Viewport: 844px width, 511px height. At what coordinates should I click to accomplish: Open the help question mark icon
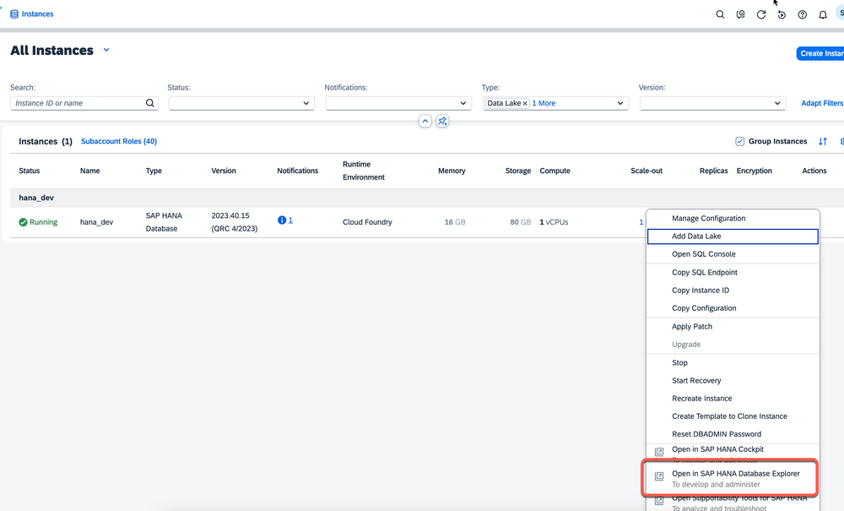(803, 14)
